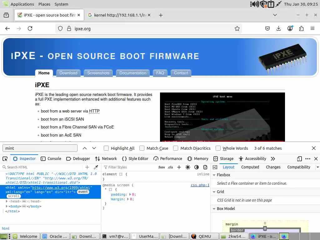Open the Pocket save icon
Image resolution: width=320 pixels, height=240 pixels.
267,28
